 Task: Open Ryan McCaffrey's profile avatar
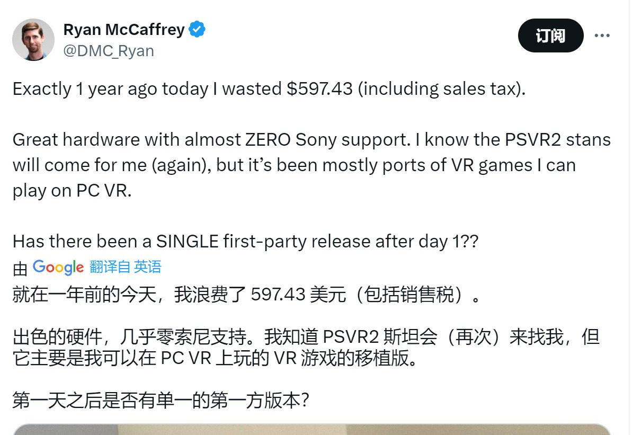point(33,40)
